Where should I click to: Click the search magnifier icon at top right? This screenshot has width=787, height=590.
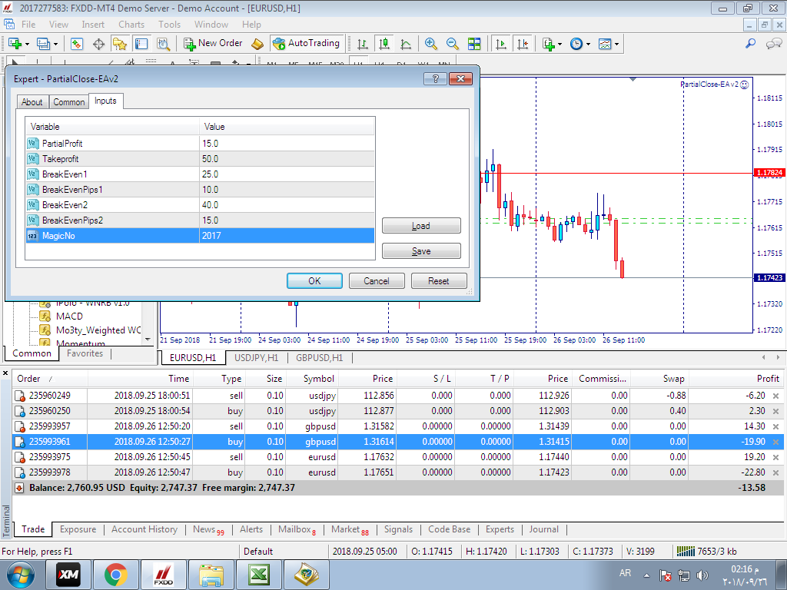[x=751, y=44]
